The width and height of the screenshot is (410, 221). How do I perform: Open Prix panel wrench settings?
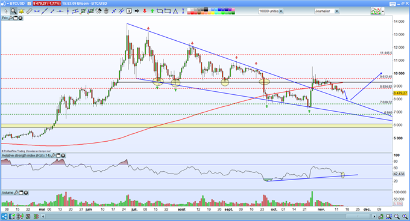tap(10, 18)
